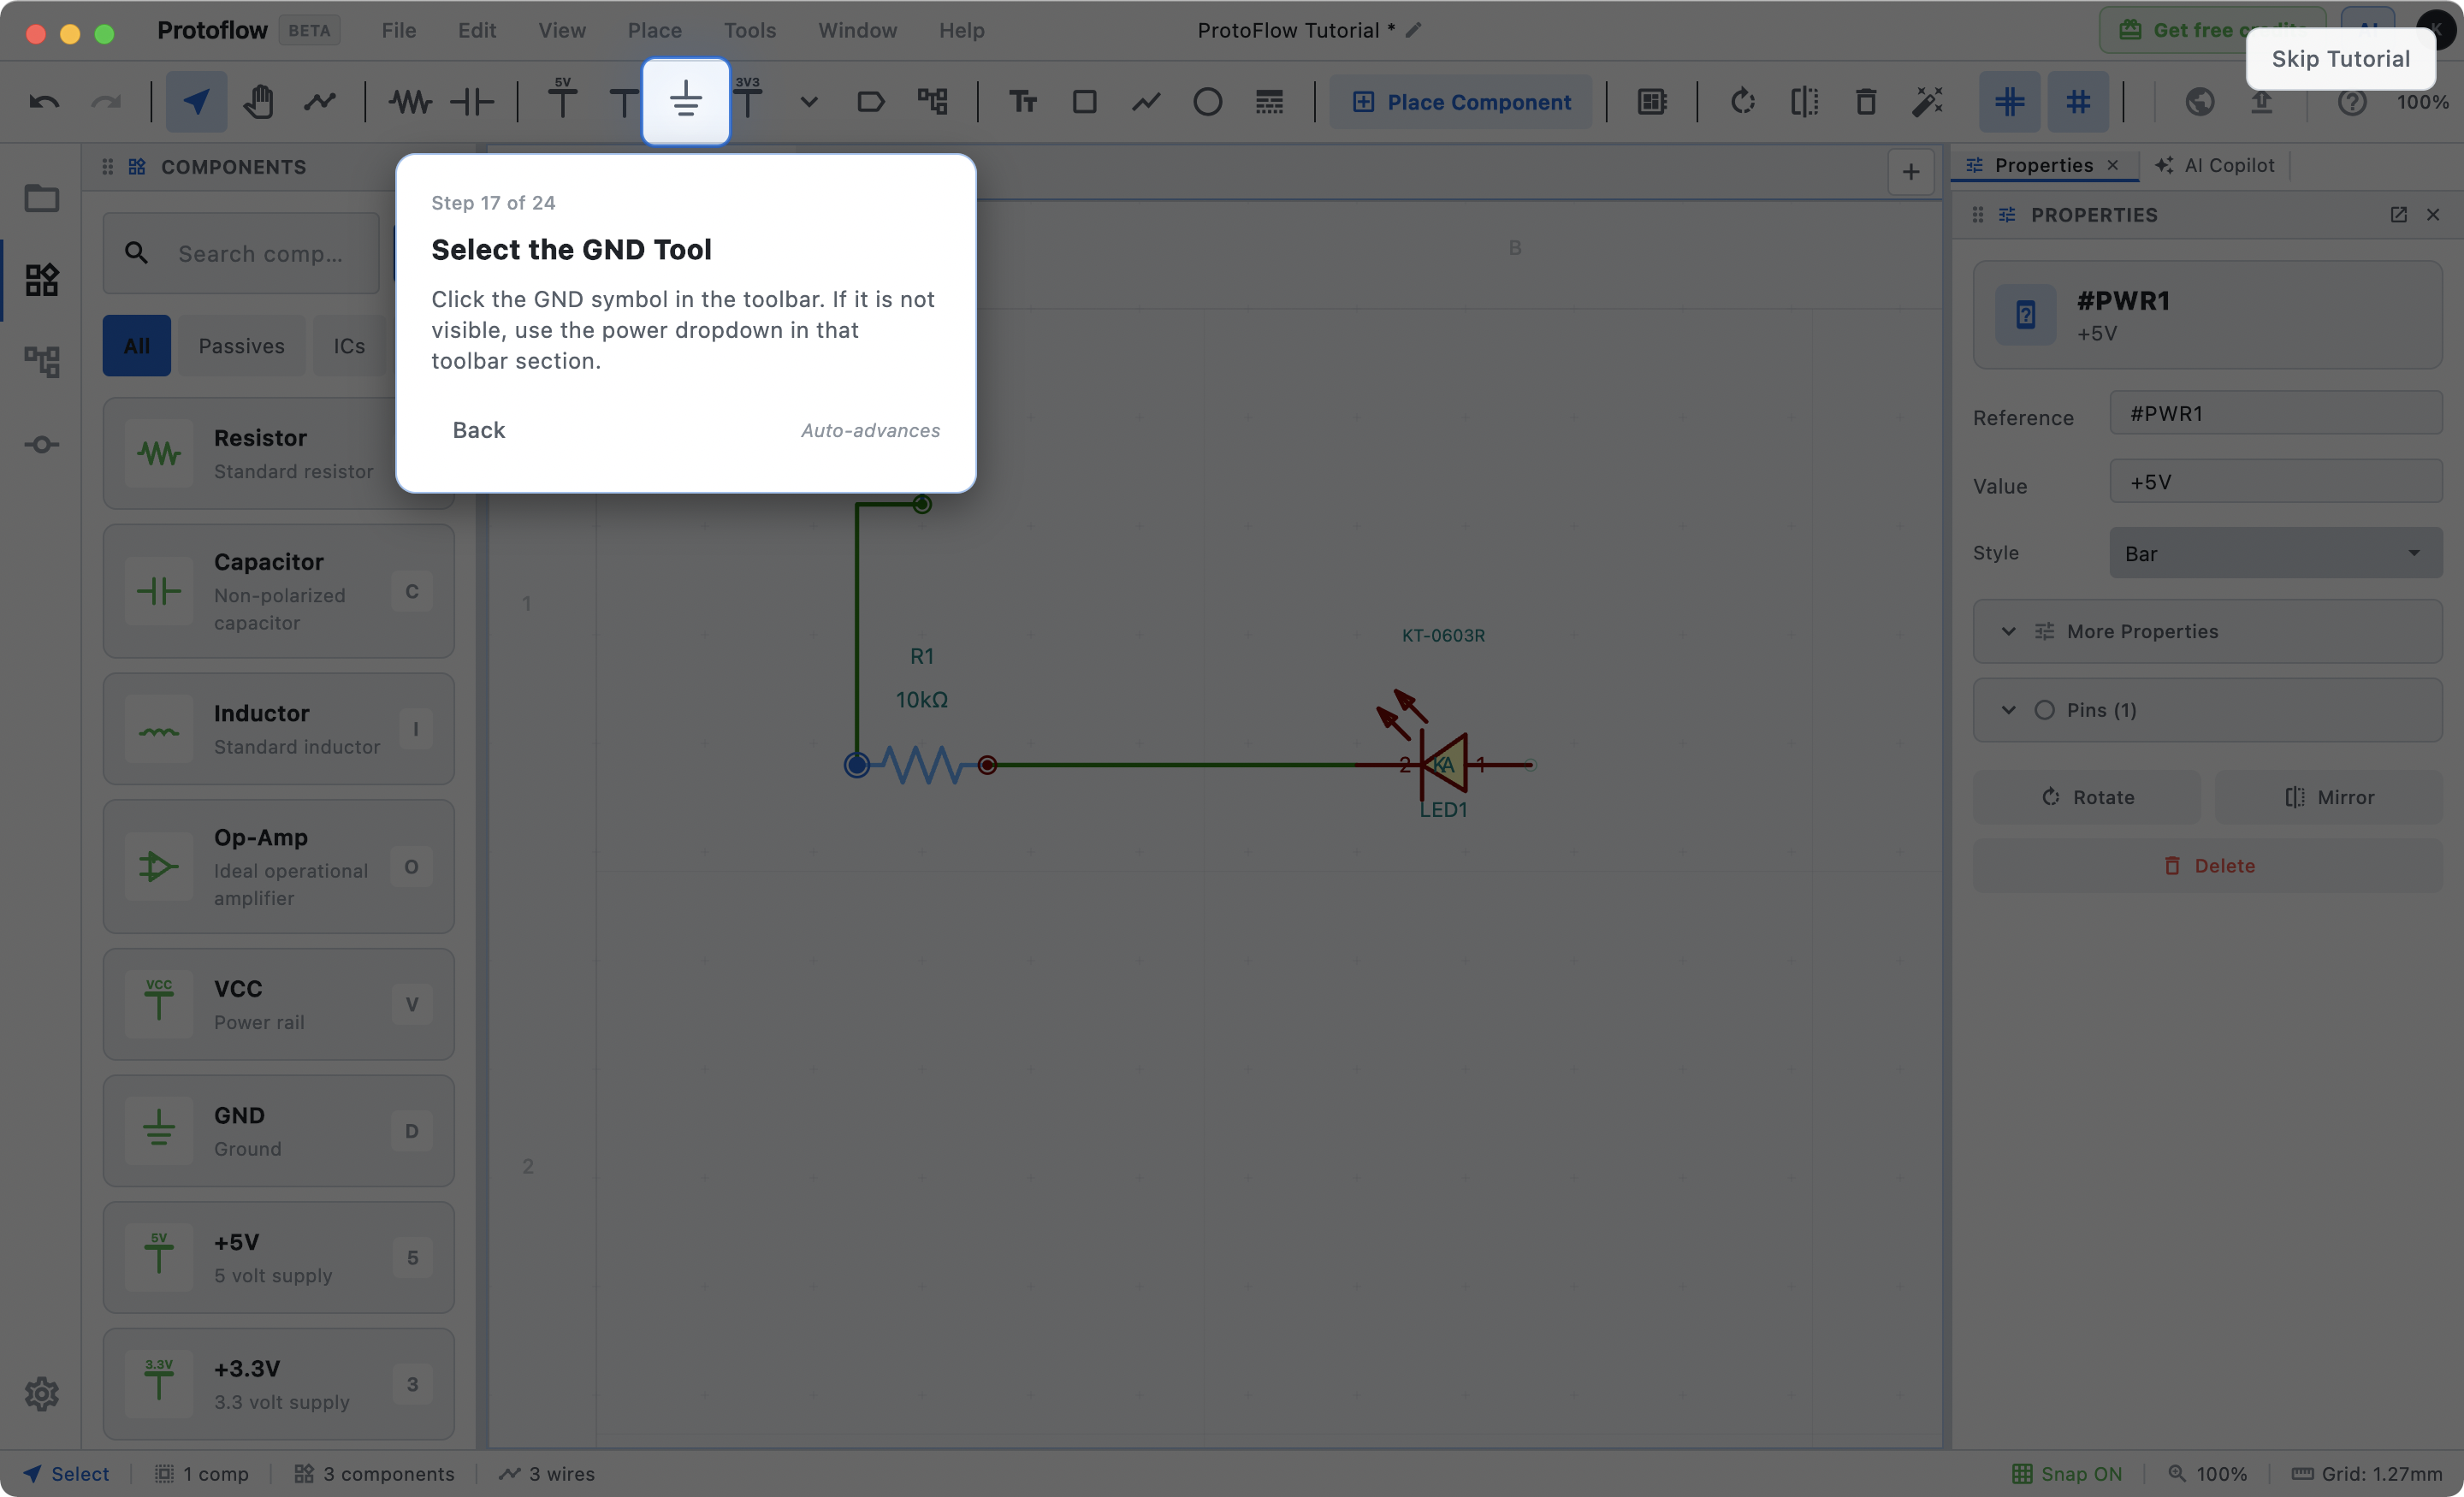Open the Place menu
Image resolution: width=2464 pixels, height=1497 pixels.
tap(654, 30)
